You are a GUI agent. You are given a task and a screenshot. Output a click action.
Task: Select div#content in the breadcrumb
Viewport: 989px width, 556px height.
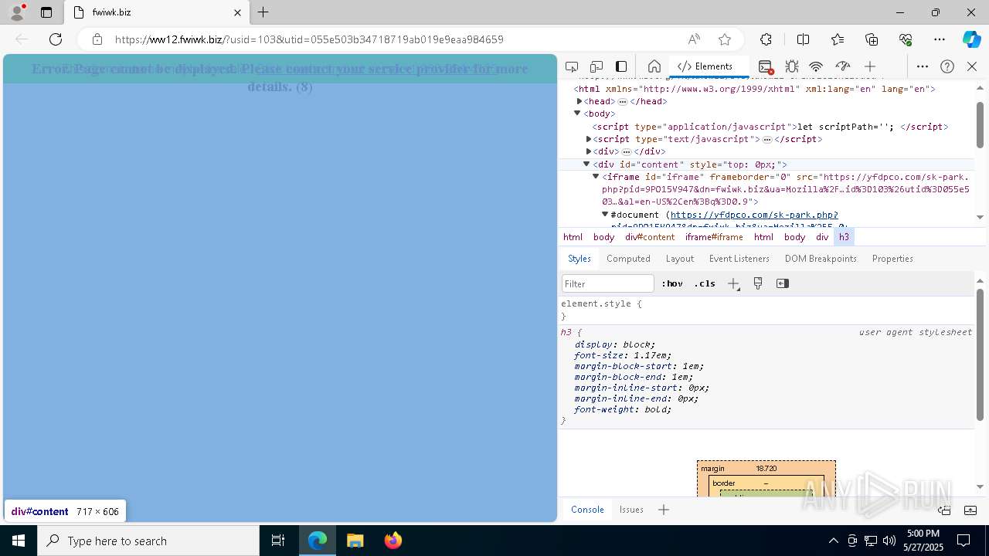[650, 237]
